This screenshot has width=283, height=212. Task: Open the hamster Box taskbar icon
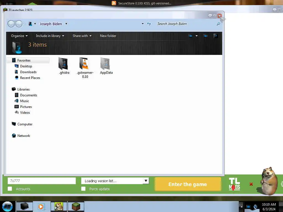pos(59,206)
